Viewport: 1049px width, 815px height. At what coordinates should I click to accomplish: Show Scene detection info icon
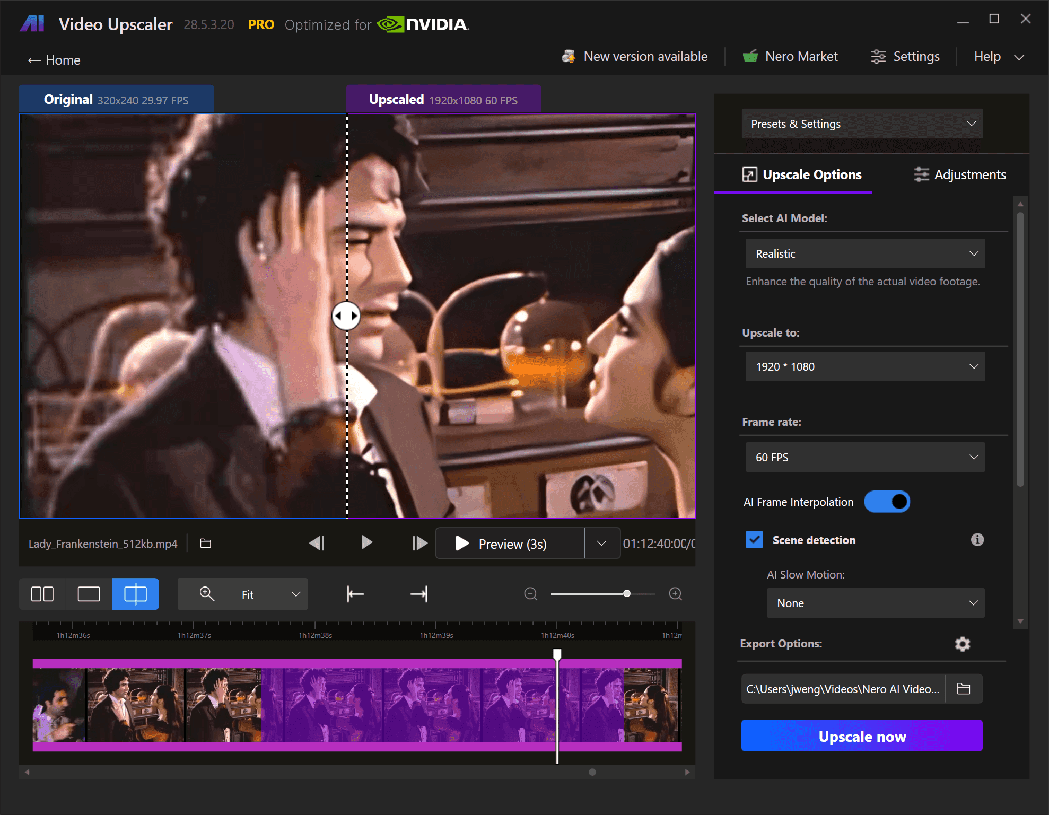[977, 540]
